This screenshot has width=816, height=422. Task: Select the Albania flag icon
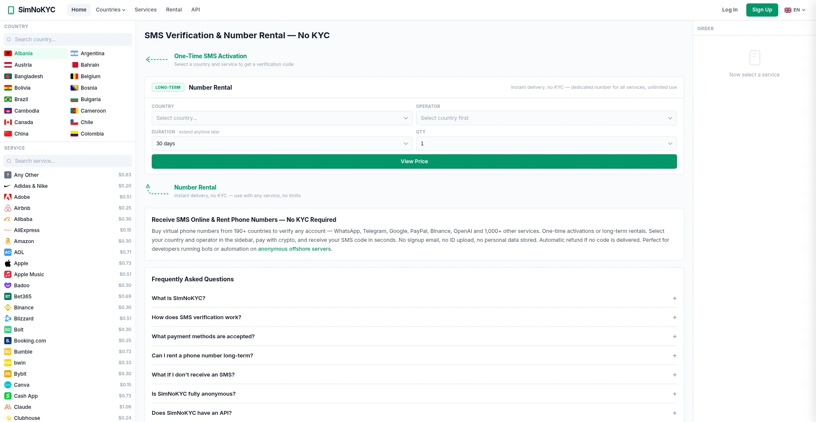click(x=8, y=54)
